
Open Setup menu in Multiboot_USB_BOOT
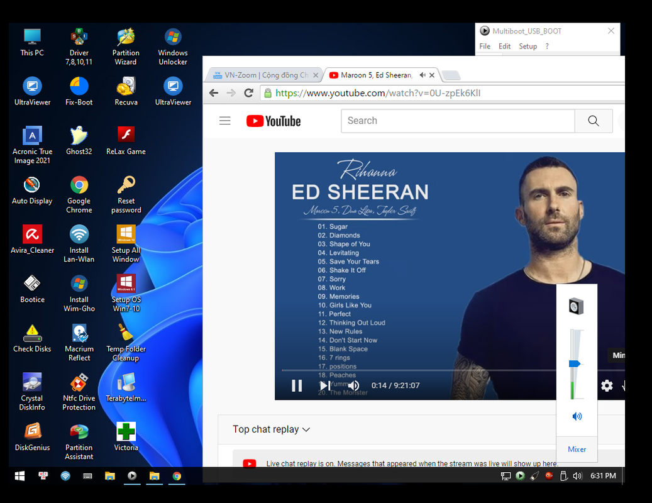coord(528,46)
